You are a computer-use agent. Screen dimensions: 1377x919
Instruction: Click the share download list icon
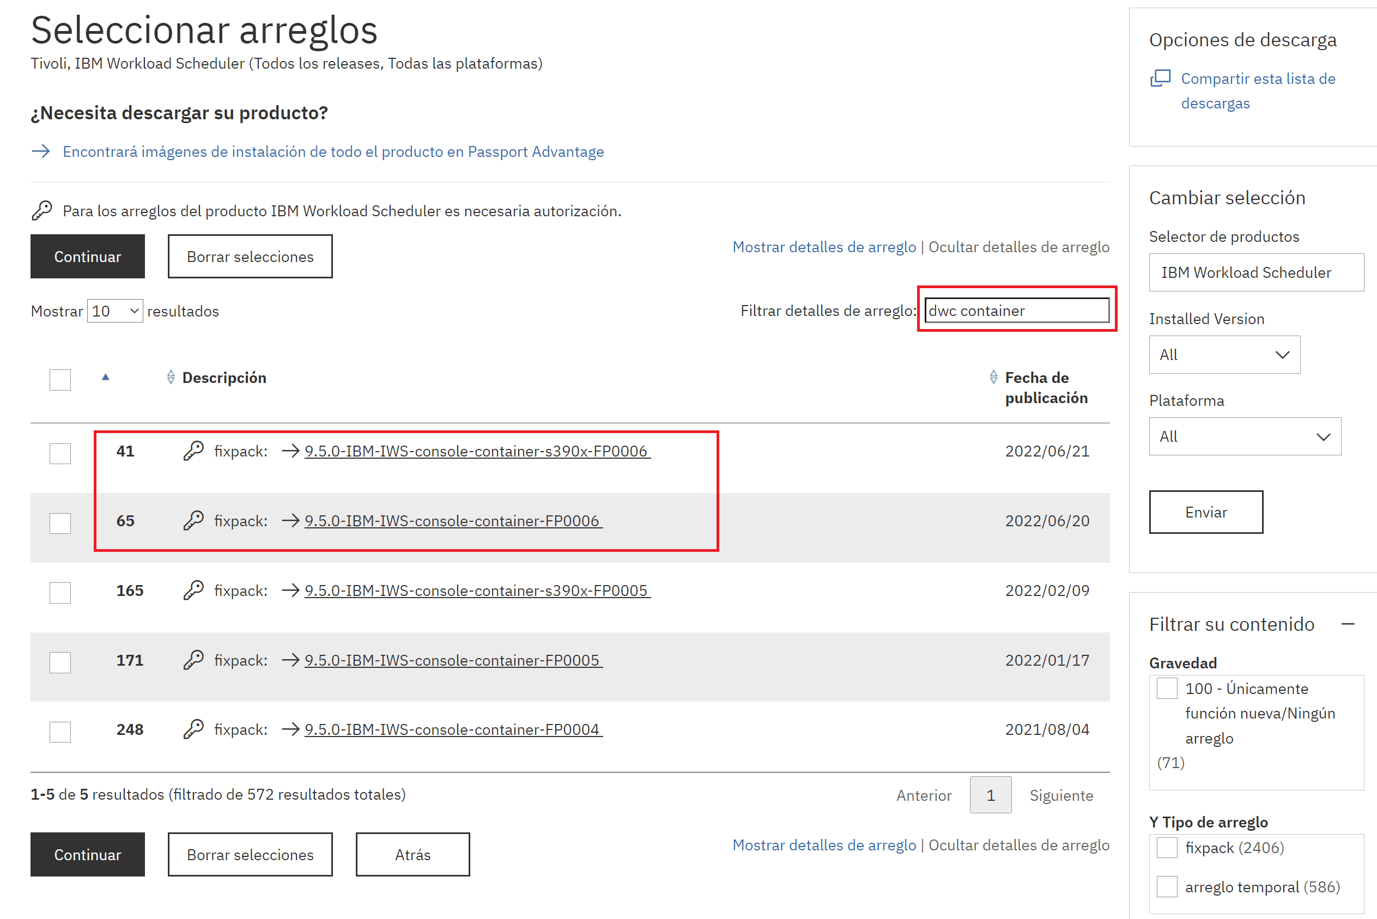pyautogui.click(x=1160, y=78)
